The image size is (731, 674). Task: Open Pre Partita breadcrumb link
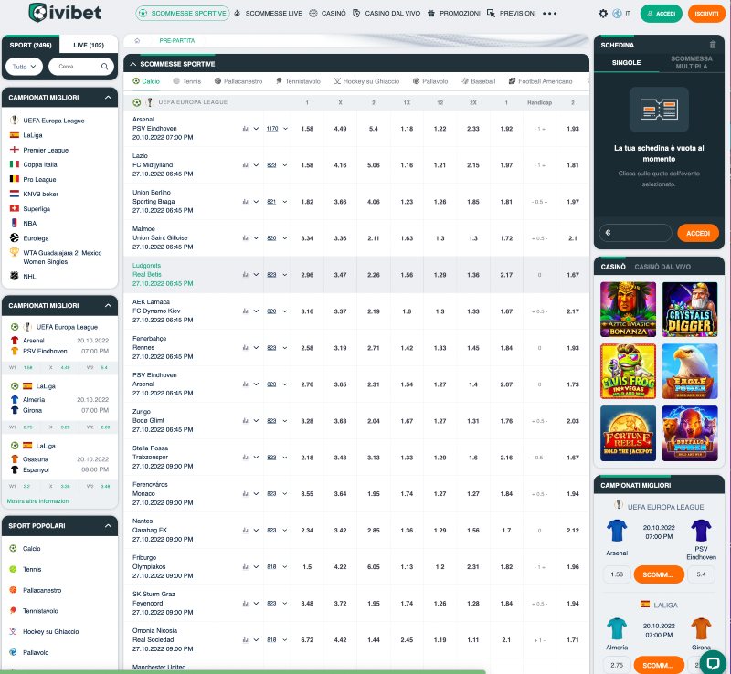click(177, 40)
